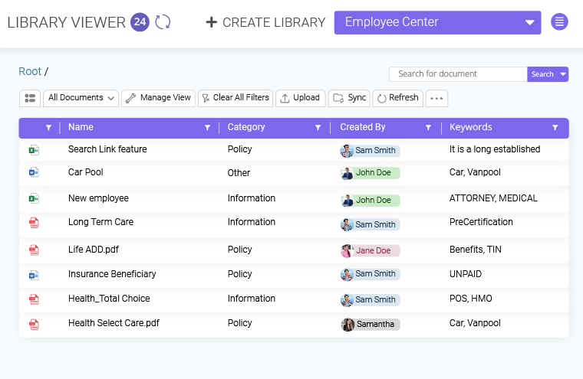Click the Refresh toolbar button
The width and height of the screenshot is (583, 379).
coord(398,98)
